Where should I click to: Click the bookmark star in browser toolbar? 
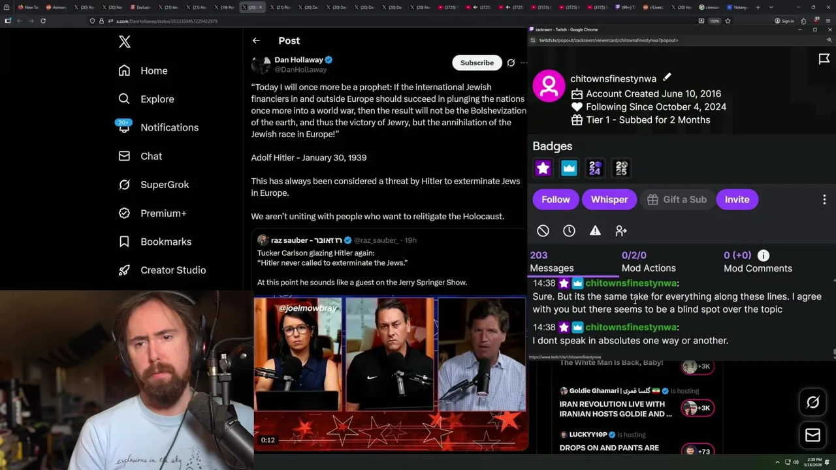(728, 21)
